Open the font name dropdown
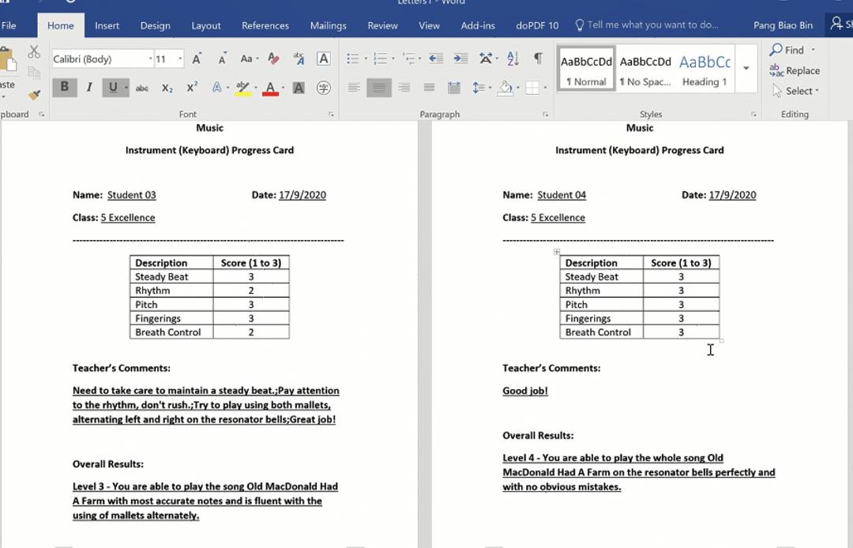This screenshot has width=853, height=548. pyautogui.click(x=151, y=58)
